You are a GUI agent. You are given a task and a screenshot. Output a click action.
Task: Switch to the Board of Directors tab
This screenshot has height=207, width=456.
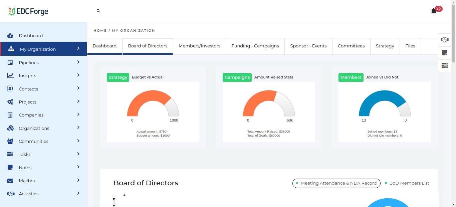148,46
